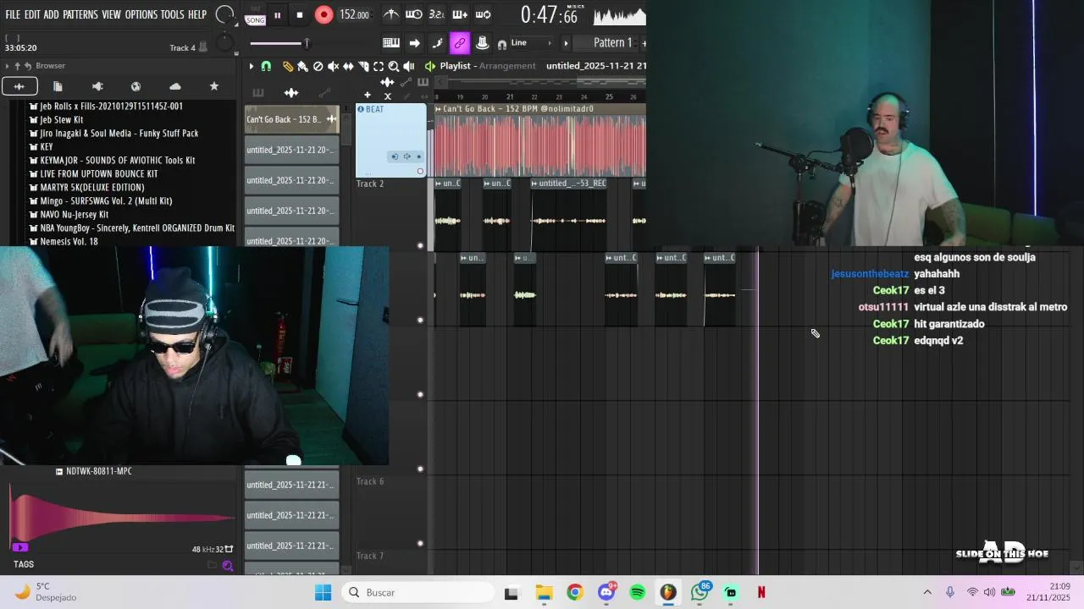The image size is (1084, 609).
Task: Open the Line snap dropdown
Action: tap(530, 43)
